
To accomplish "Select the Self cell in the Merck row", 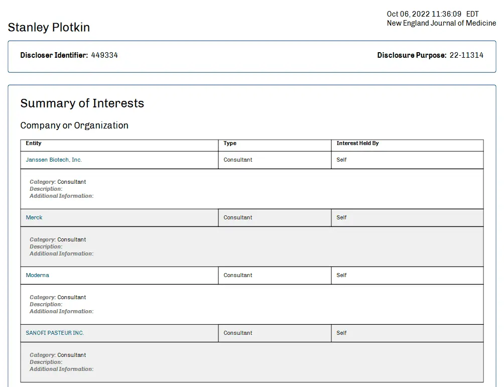I will click(x=341, y=217).
